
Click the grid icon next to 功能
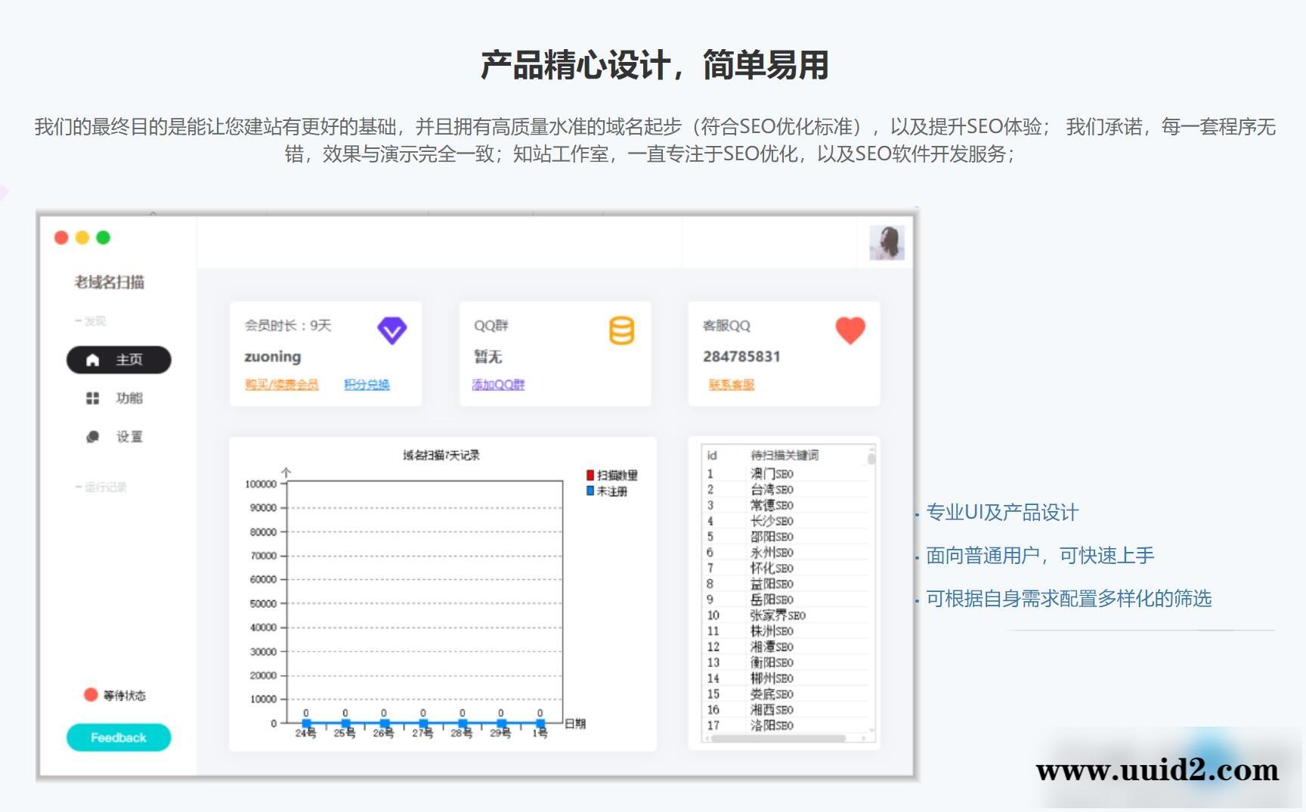click(92, 398)
